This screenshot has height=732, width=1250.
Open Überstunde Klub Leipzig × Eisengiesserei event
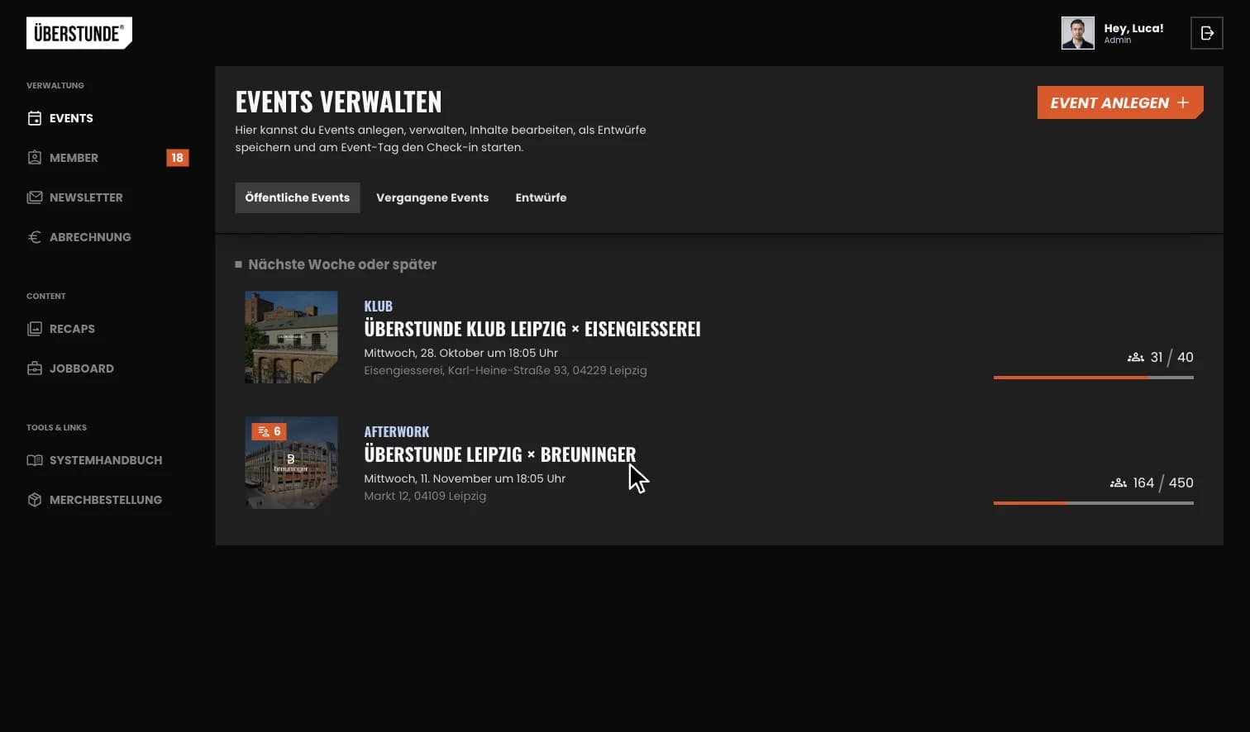click(x=532, y=329)
